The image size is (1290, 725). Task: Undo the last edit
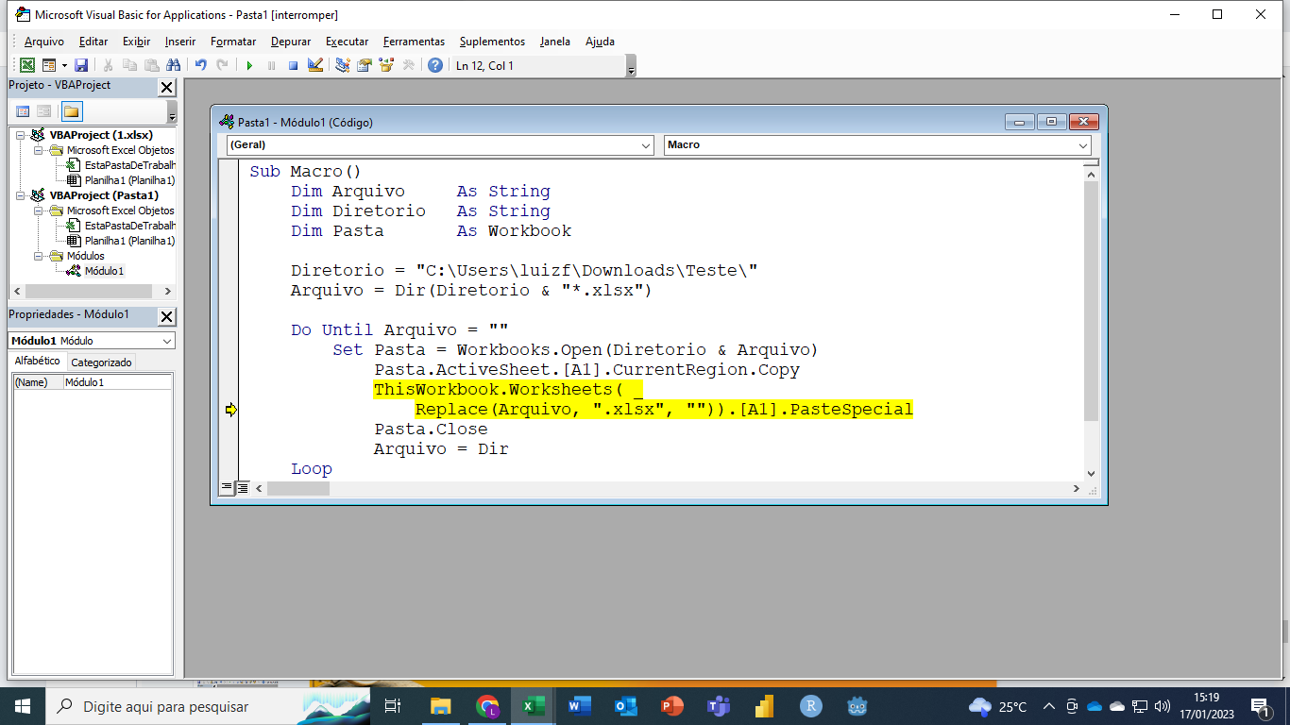pos(200,65)
